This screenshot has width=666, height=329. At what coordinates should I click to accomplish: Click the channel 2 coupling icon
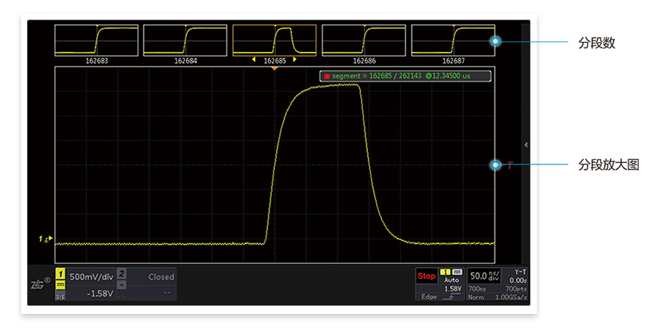[x=122, y=284]
